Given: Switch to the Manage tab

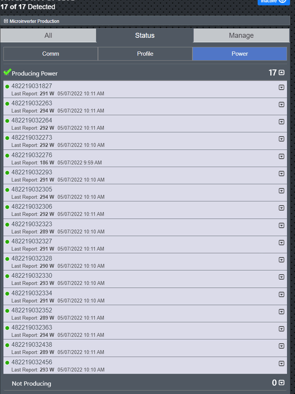Looking at the screenshot, I should [241, 35].
